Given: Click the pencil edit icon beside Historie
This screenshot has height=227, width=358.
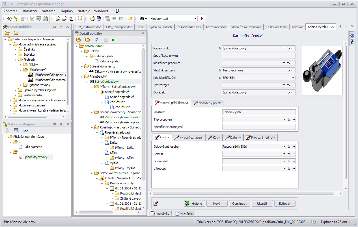Looking at the screenshot, I should [156, 203].
